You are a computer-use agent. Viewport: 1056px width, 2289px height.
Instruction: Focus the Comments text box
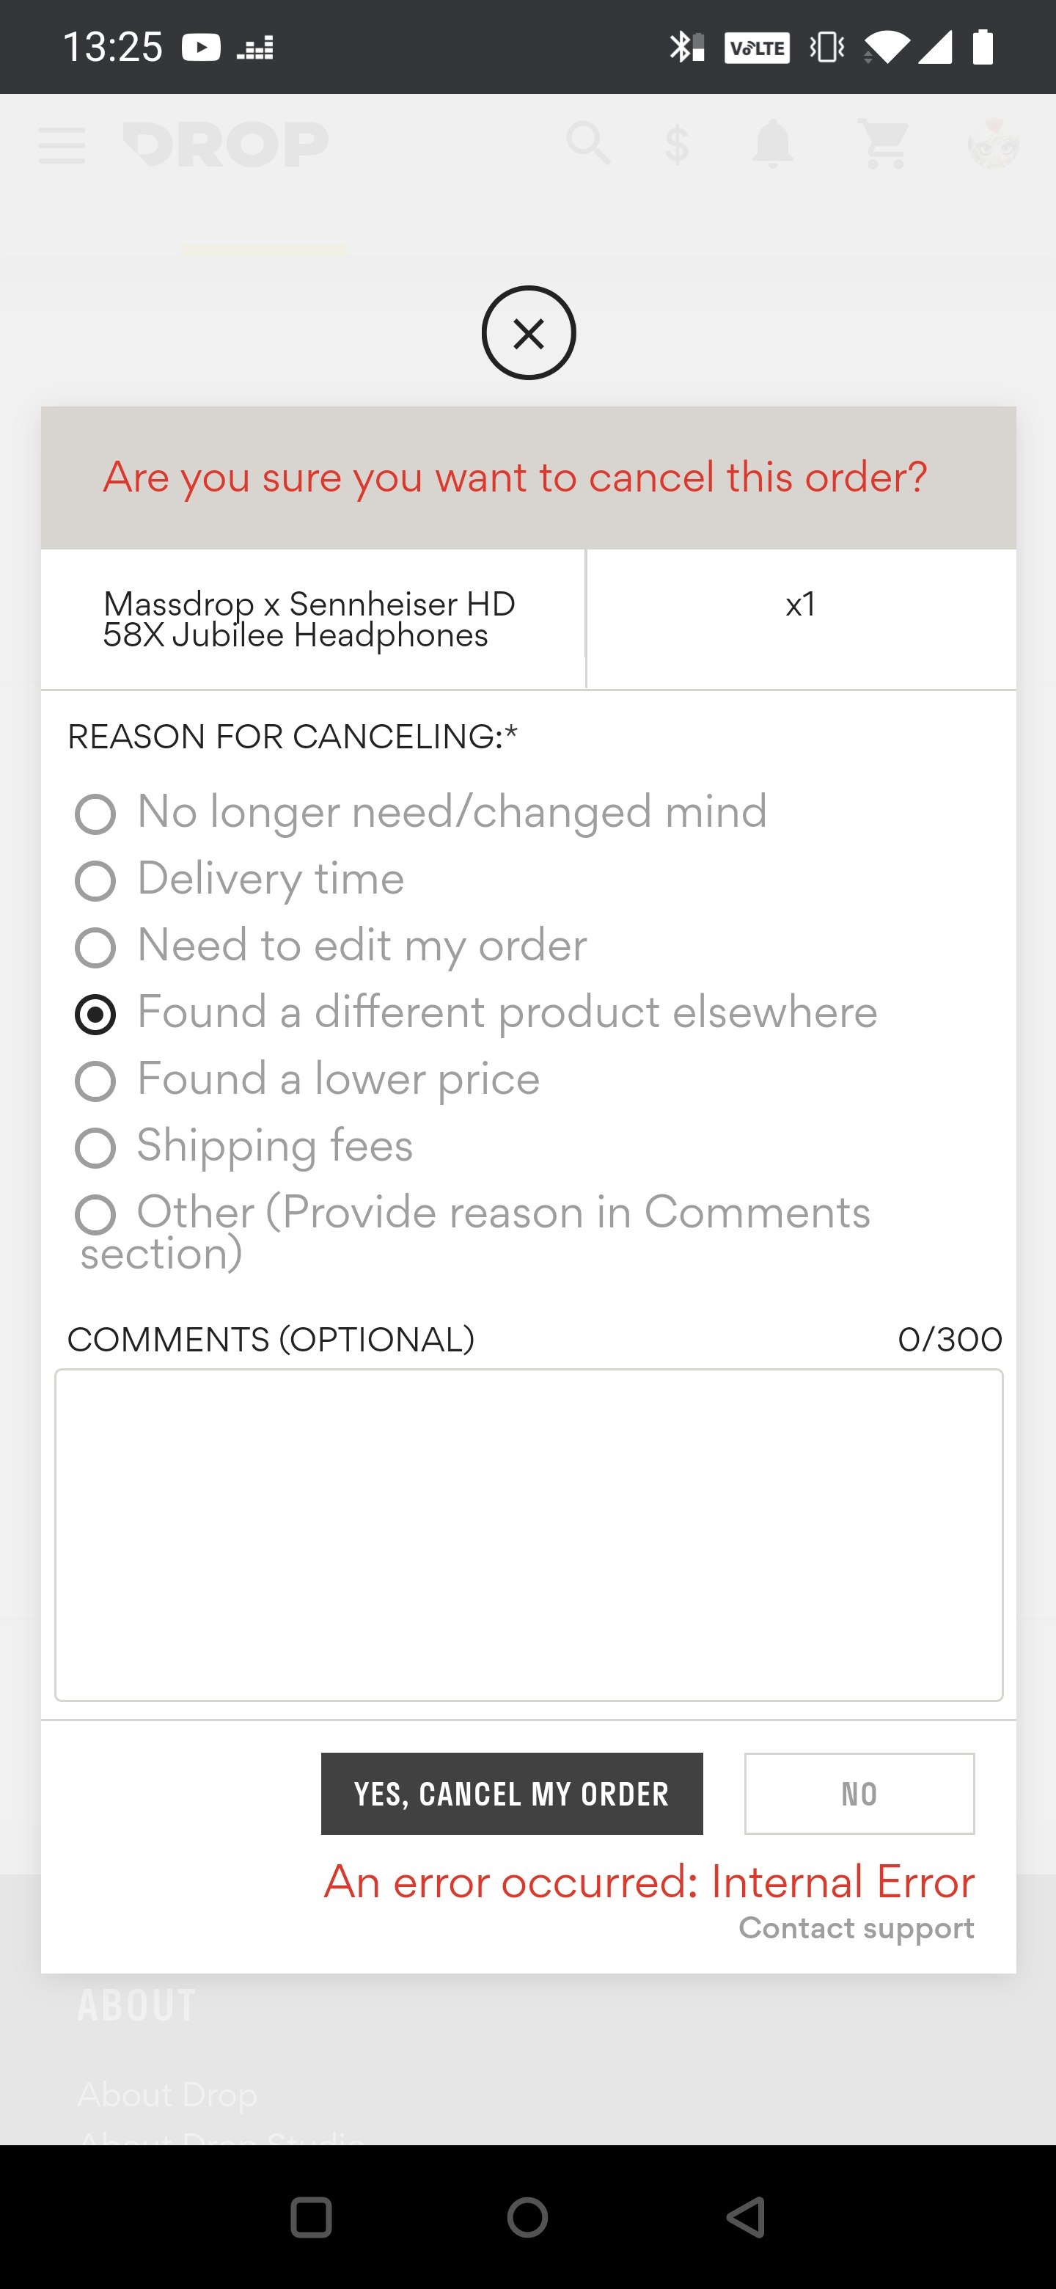point(529,1535)
